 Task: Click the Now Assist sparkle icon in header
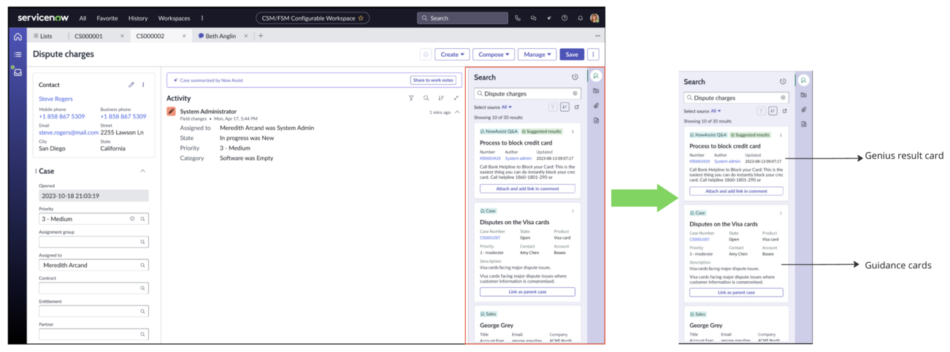(x=548, y=18)
